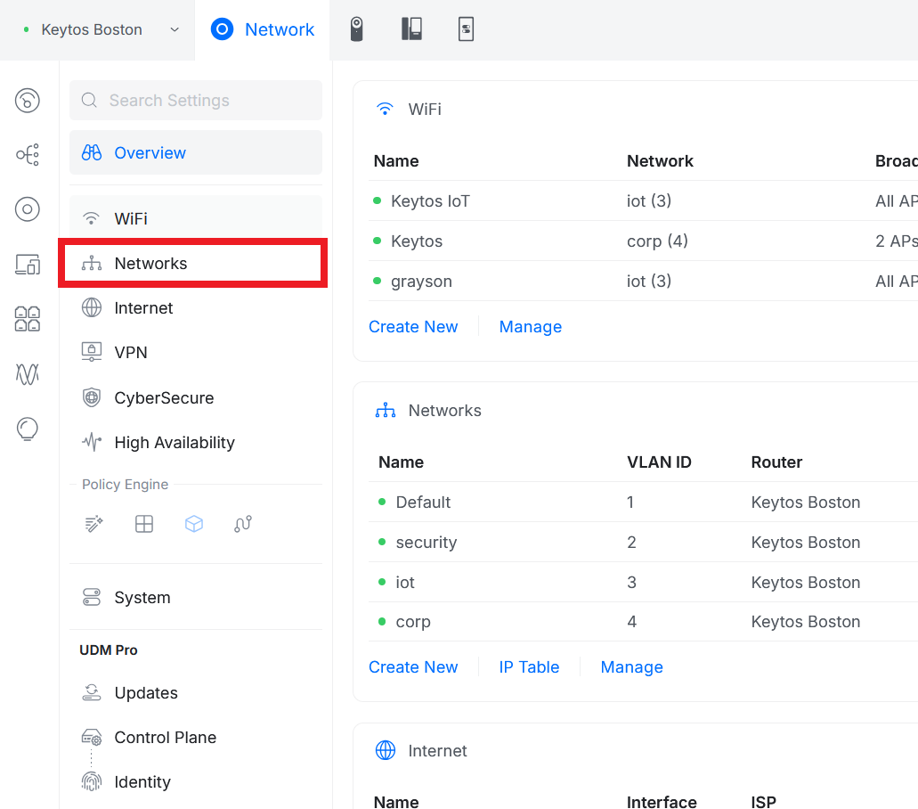The image size is (918, 809).
Task: Open CyberSecure settings menu item
Action: point(196,397)
